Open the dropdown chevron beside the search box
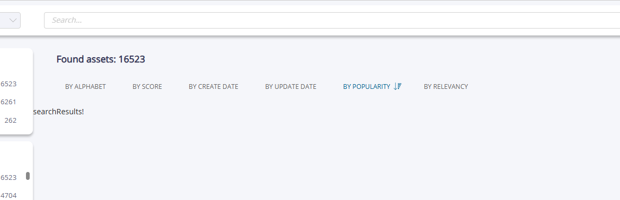This screenshot has height=200, width=620. click(x=13, y=20)
